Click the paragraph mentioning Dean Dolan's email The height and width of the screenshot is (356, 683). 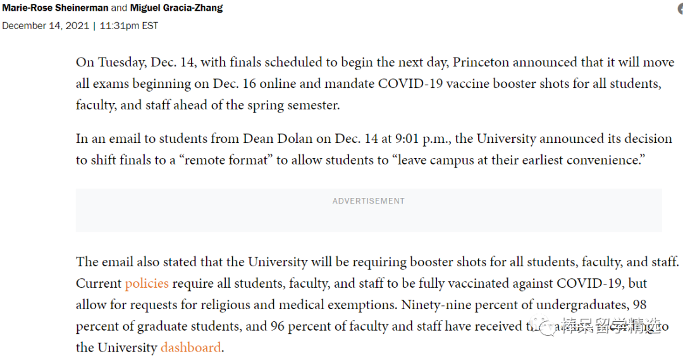(374, 149)
